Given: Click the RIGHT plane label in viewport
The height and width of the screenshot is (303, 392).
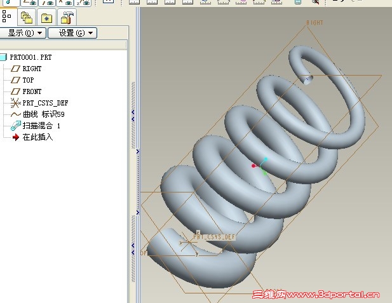Looking at the screenshot, I should [314, 23].
